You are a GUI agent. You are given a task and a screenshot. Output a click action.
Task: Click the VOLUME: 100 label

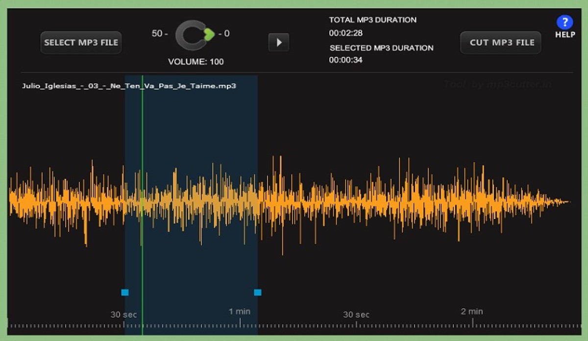click(196, 62)
